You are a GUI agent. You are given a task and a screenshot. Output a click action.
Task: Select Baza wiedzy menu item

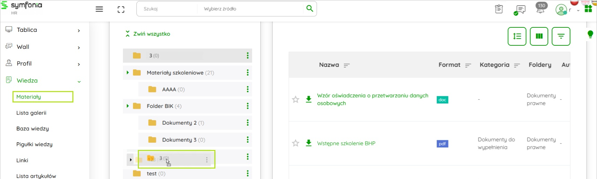coord(33,128)
